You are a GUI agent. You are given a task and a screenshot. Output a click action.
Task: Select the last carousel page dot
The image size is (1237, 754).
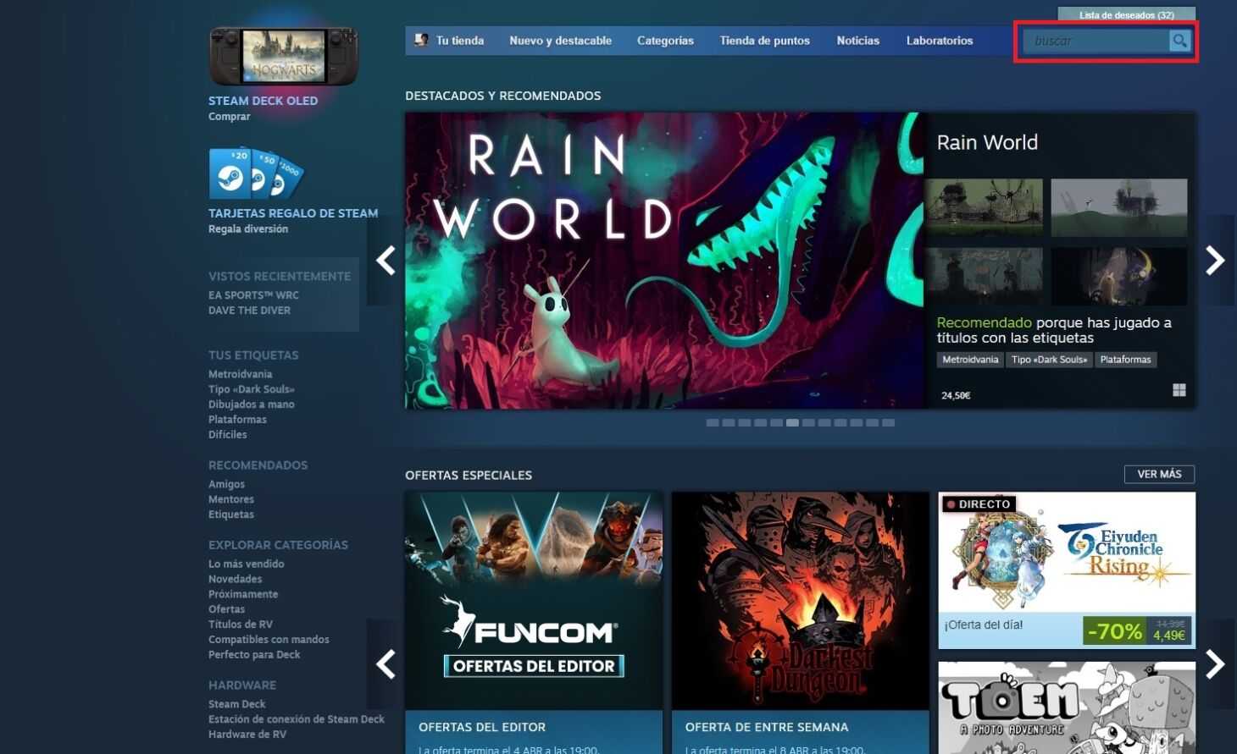tap(888, 422)
